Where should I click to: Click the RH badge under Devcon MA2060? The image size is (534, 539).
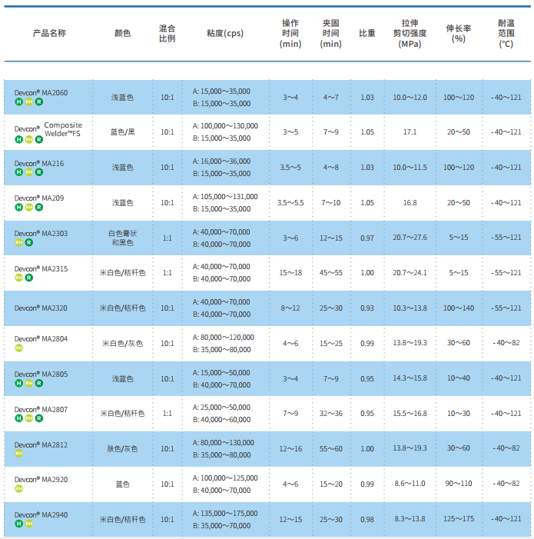(x=29, y=101)
